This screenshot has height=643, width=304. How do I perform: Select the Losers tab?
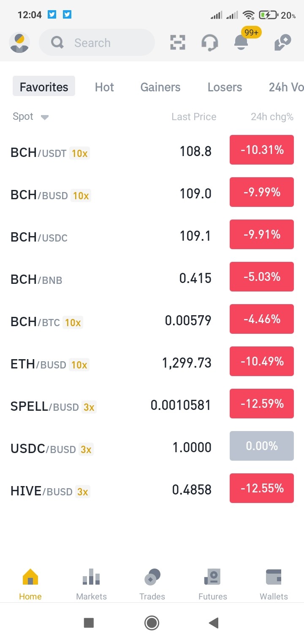(x=225, y=87)
